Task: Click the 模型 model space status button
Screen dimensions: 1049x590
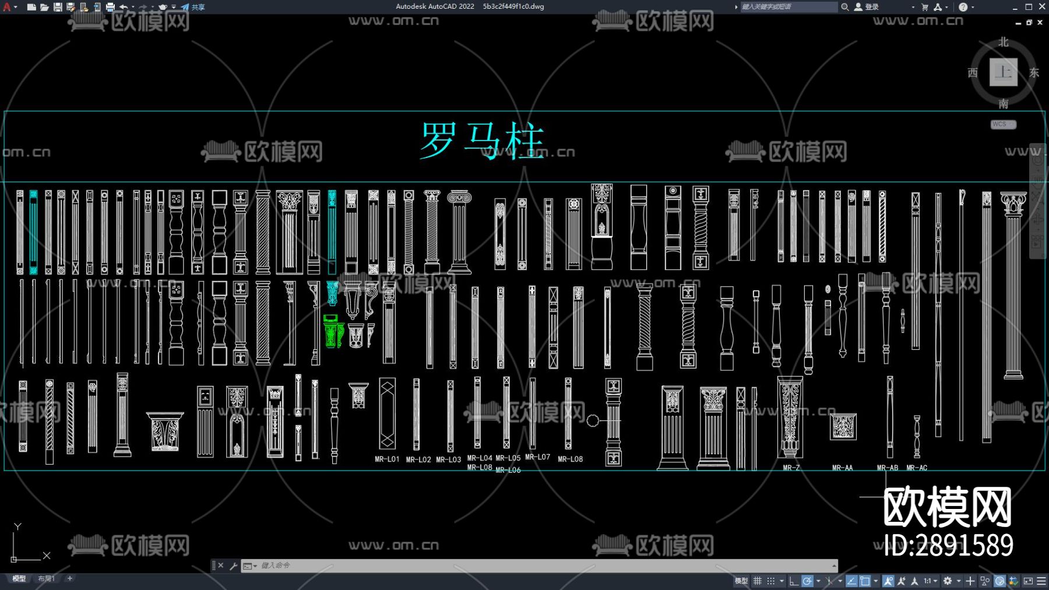Action: click(x=741, y=581)
